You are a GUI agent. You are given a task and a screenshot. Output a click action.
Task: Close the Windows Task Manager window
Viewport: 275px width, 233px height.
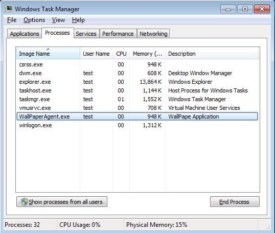pyautogui.click(x=262, y=9)
